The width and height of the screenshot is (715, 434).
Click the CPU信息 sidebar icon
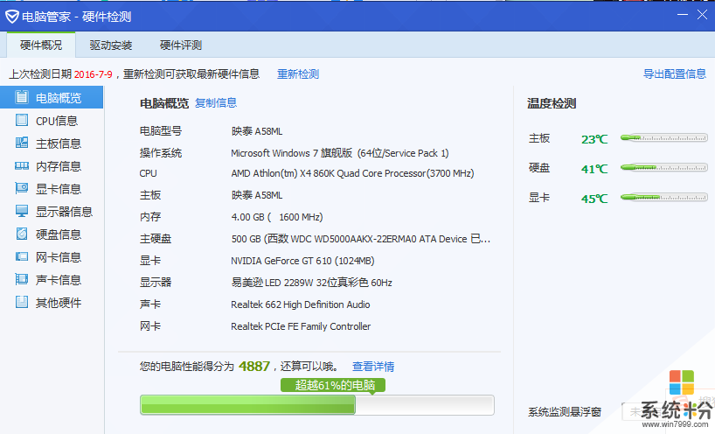point(22,120)
